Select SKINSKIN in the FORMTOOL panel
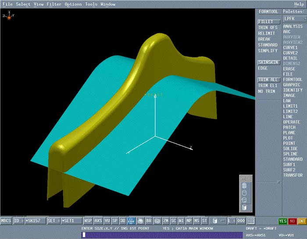Viewport: 307px width, 239px height. [x=268, y=63]
